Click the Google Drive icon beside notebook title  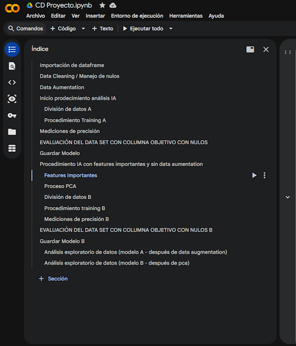click(30, 5)
